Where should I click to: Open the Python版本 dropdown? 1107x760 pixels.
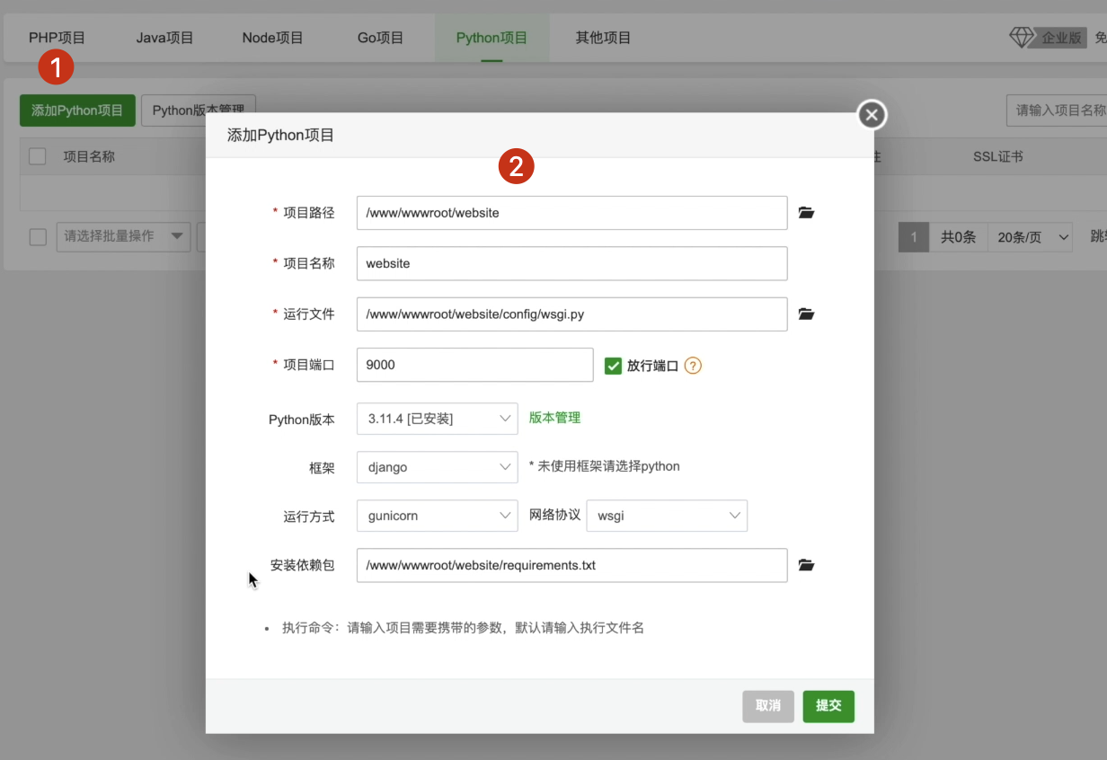(438, 419)
